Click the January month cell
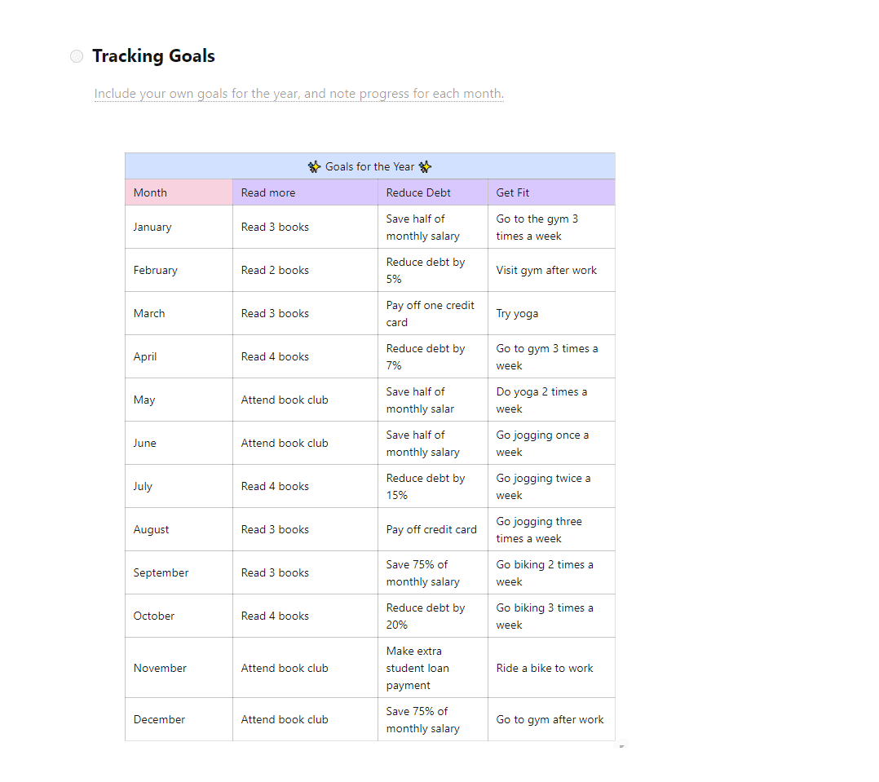879x782 pixels. (x=179, y=227)
